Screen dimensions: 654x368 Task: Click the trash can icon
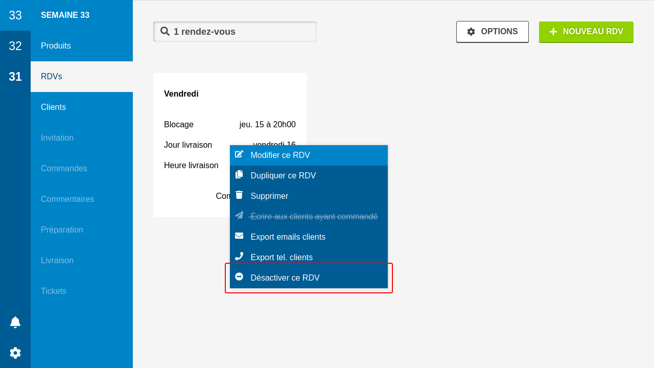(239, 195)
